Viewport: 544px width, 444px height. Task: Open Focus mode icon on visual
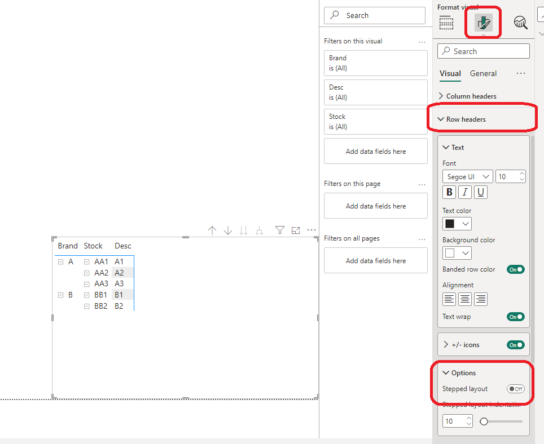(296, 230)
